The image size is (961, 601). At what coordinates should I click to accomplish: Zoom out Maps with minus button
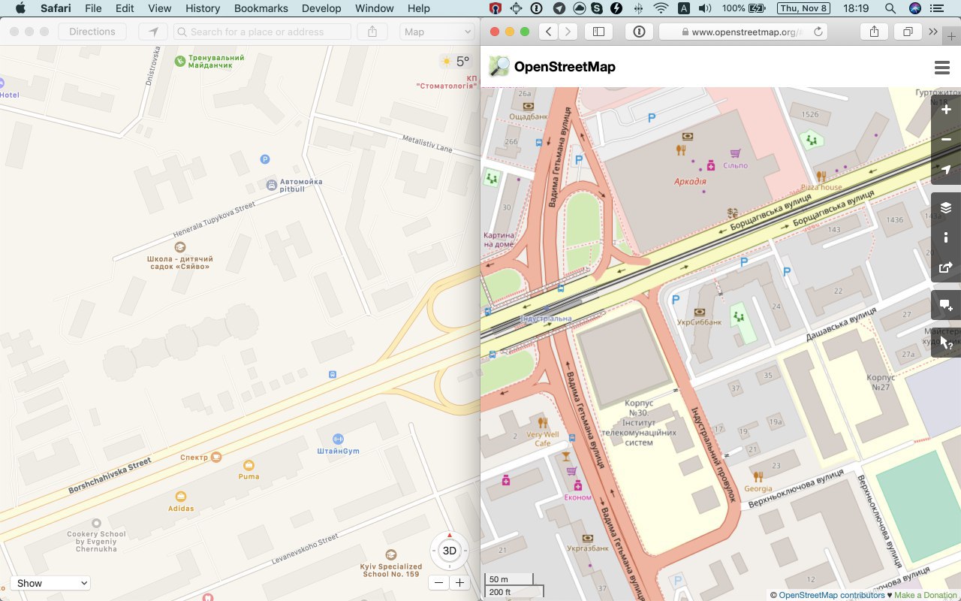pyautogui.click(x=439, y=583)
